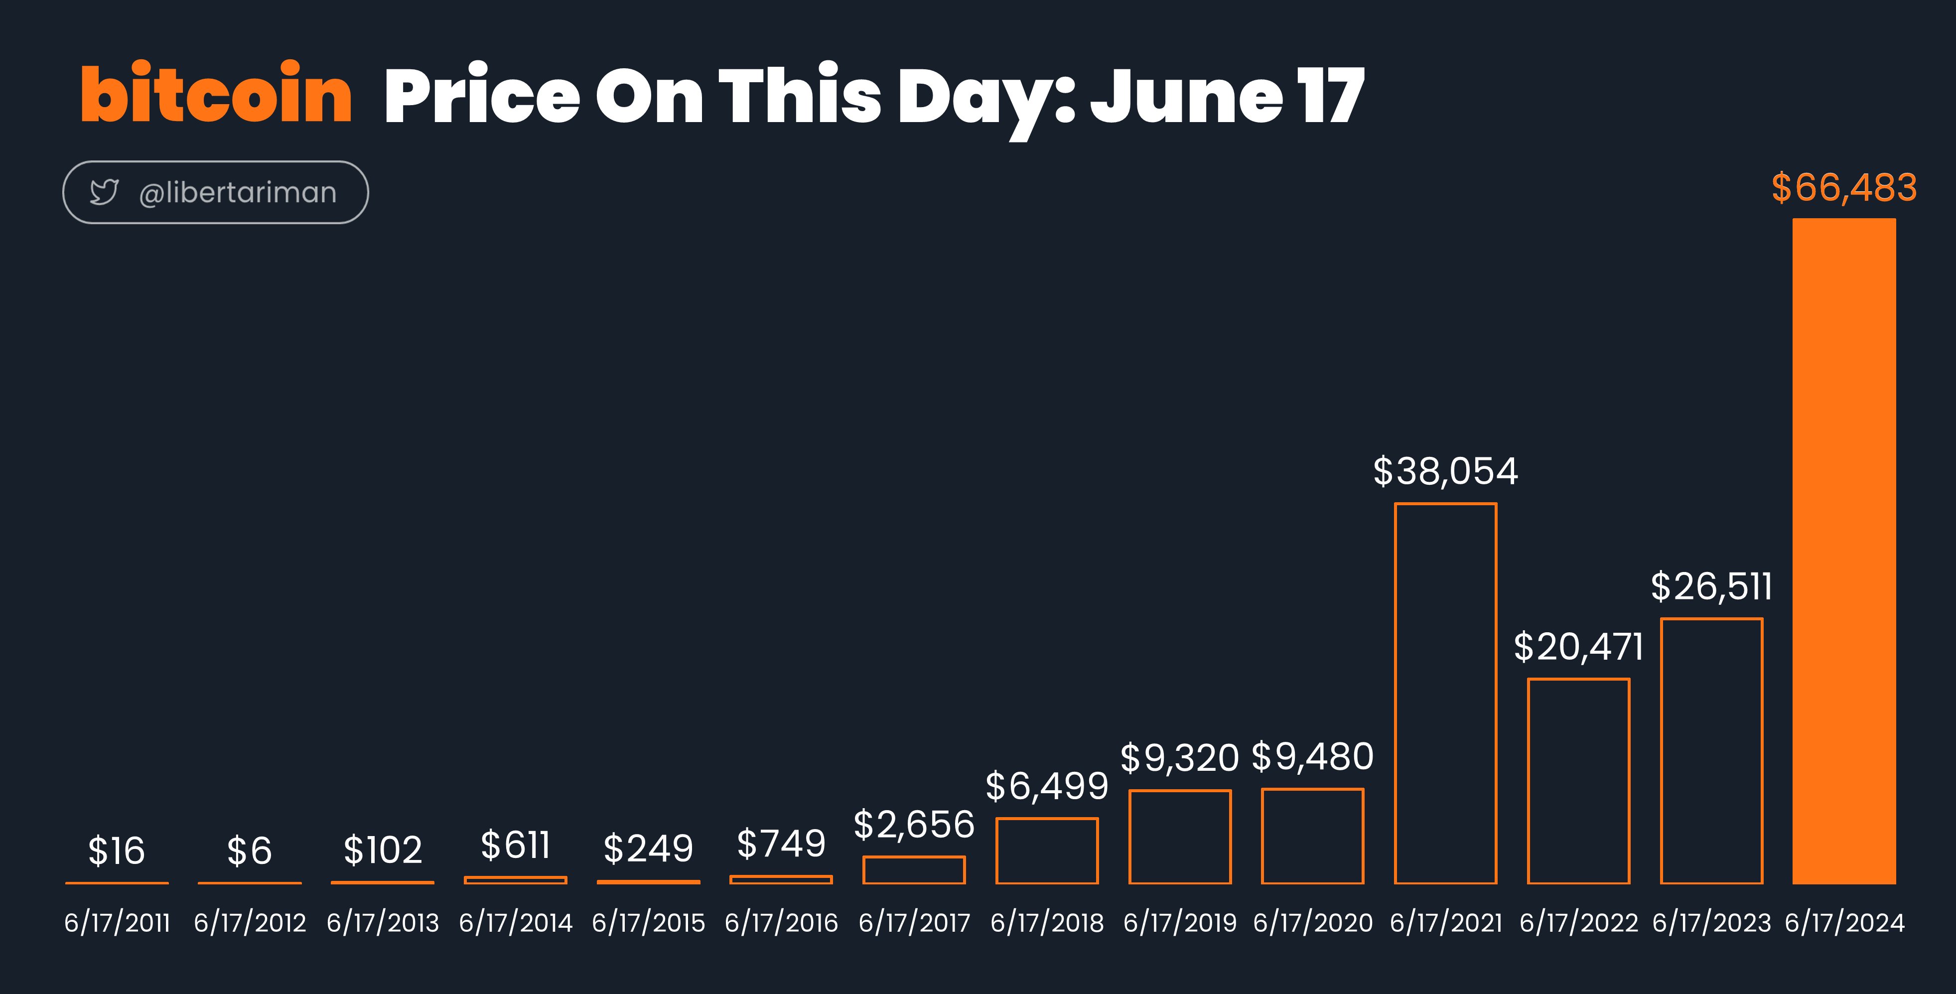Open the @libertariman handle link
The height and width of the screenshot is (994, 1956).
coord(238,193)
